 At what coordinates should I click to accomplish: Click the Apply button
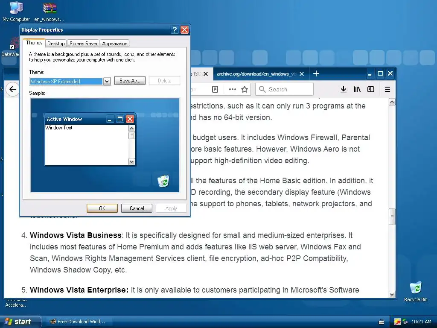pos(171,208)
